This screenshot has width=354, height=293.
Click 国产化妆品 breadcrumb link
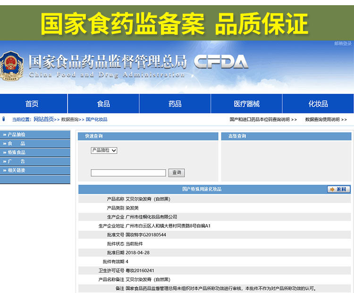[x=97, y=120]
